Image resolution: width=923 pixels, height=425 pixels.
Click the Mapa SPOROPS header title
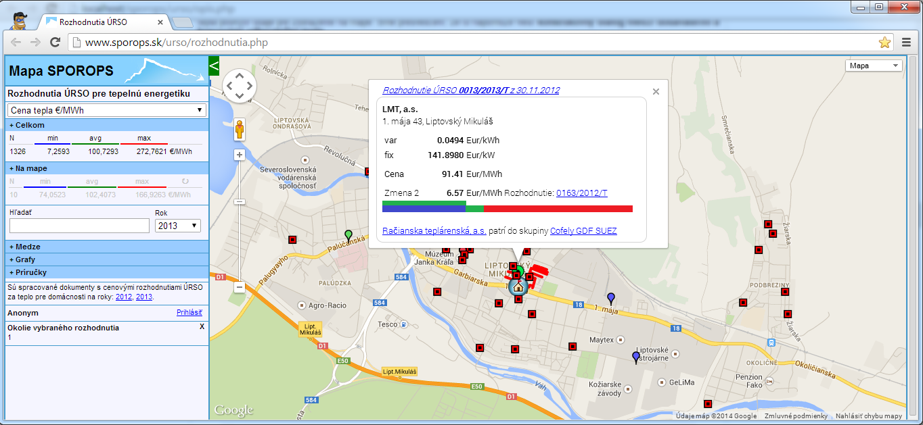click(62, 71)
